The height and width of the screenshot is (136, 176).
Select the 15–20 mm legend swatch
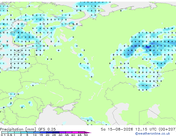click(43, 132)
